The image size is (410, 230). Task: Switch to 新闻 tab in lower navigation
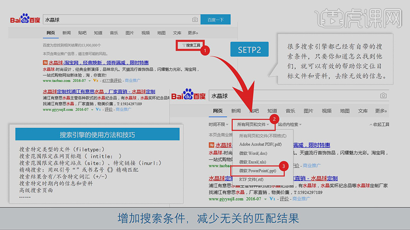coord(236,111)
